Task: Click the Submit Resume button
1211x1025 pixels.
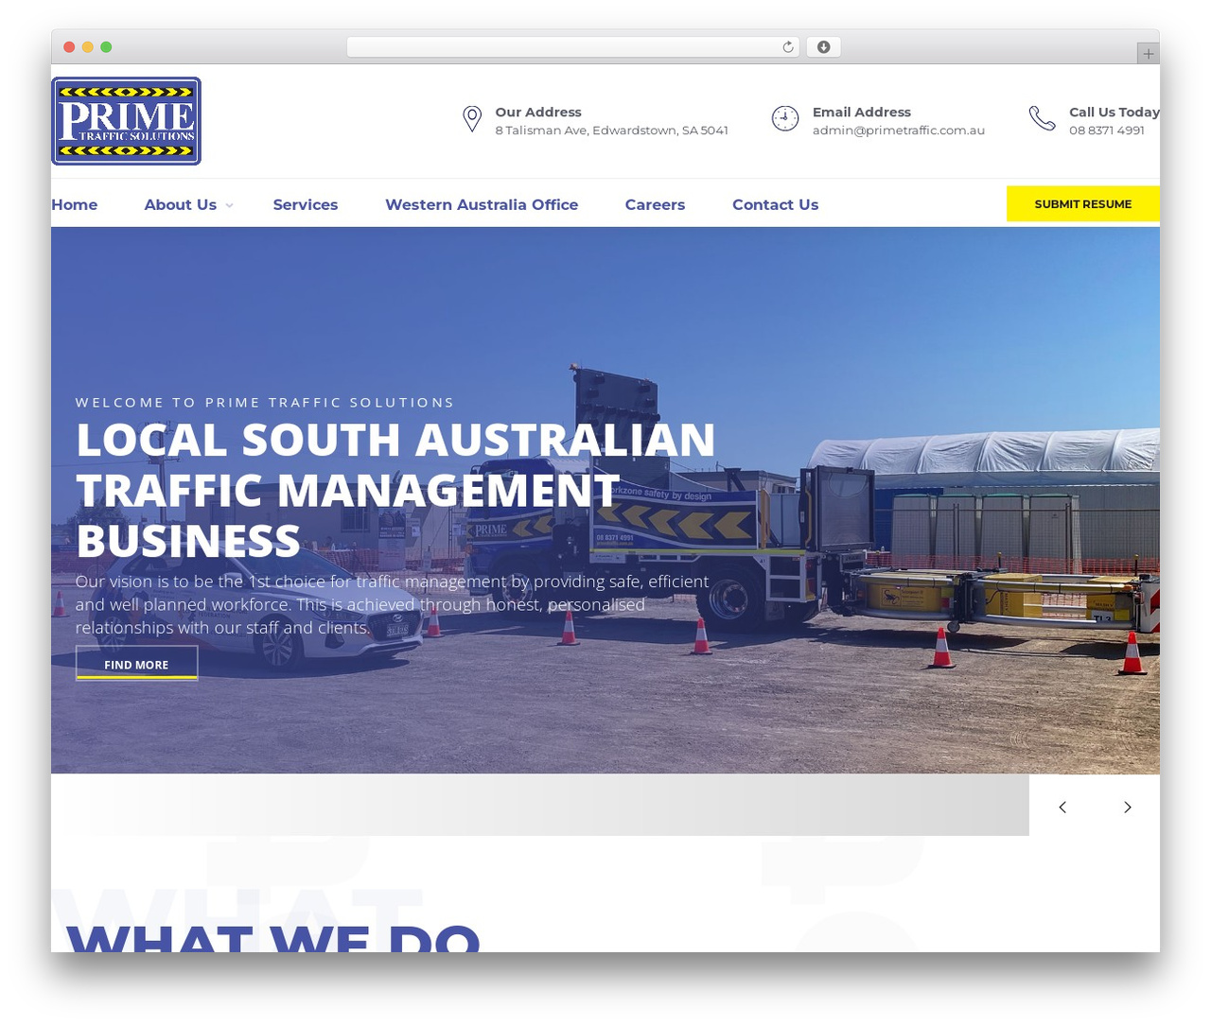Action: (1083, 204)
